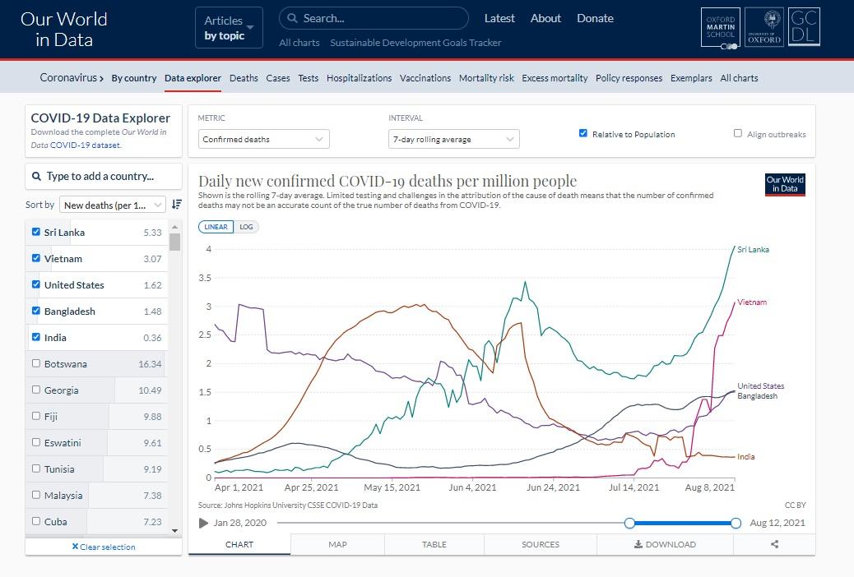Open the Download tab
This screenshot has height=577, width=854.
coord(665,544)
